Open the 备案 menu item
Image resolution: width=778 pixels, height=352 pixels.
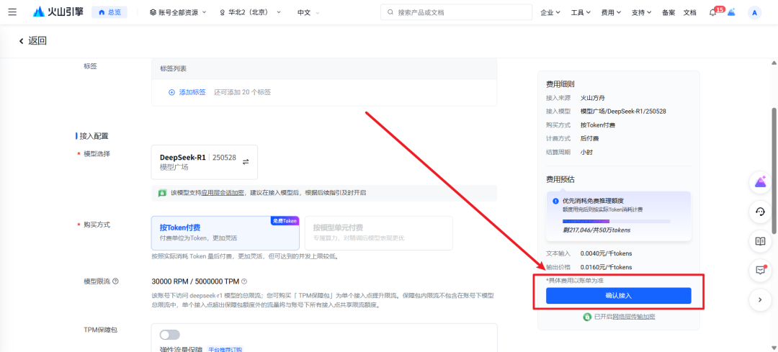click(669, 12)
